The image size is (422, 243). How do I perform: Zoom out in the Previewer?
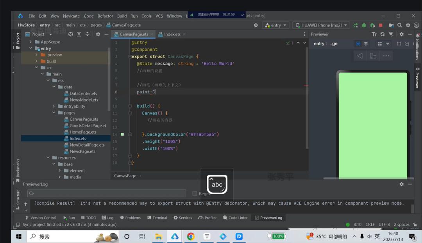coord(407,44)
